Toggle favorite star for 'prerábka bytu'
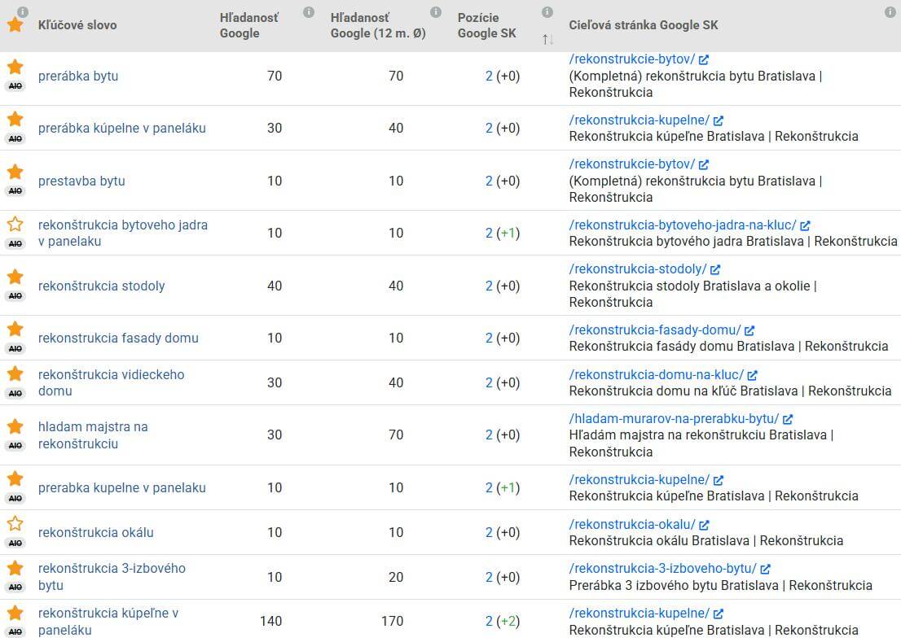 coord(15,67)
